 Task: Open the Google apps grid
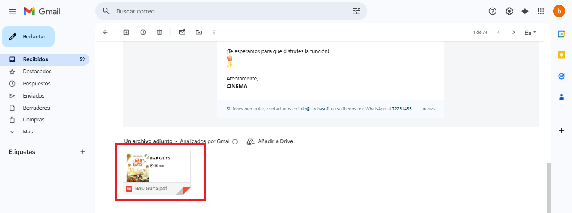pyautogui.click(x=541, y=11)
